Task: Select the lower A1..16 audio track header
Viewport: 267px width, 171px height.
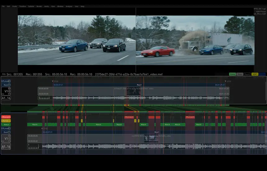Action: pos(6,147)
